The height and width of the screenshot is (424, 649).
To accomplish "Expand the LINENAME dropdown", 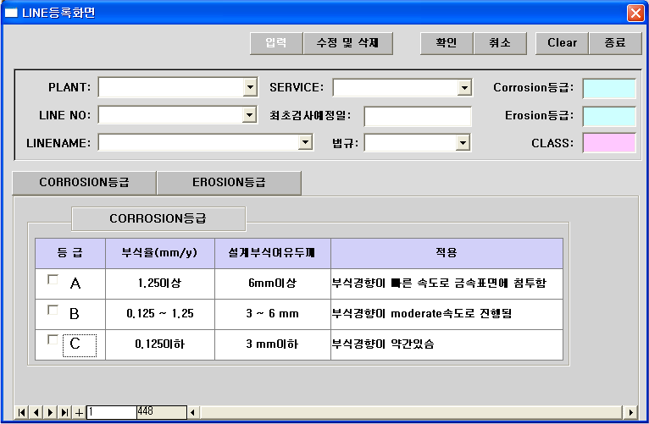I will coord(306,143).
